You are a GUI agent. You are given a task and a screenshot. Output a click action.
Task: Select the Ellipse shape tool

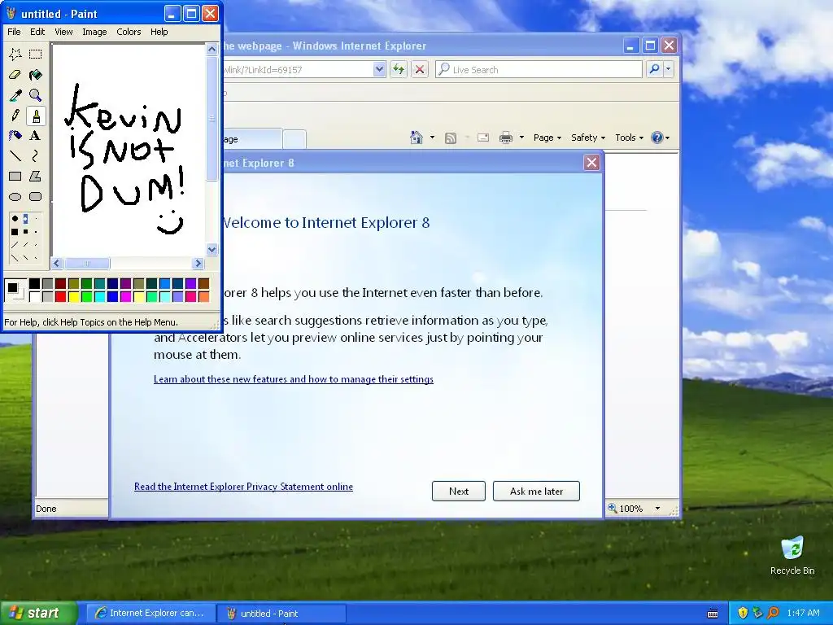tap(15, 197)
